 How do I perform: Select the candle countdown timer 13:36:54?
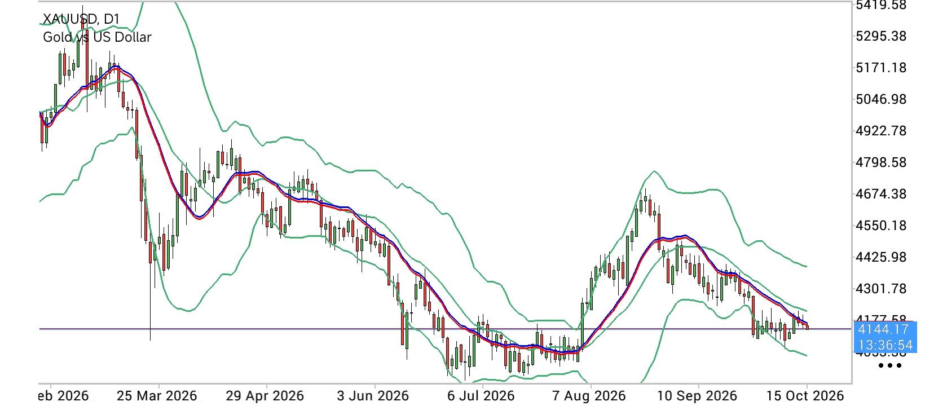click(x=884, y=345)
